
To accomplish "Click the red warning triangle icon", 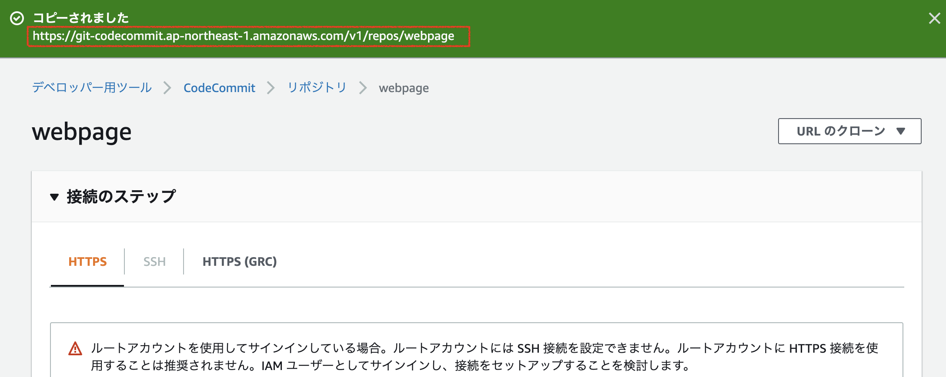I will click(x=75, y=348).
